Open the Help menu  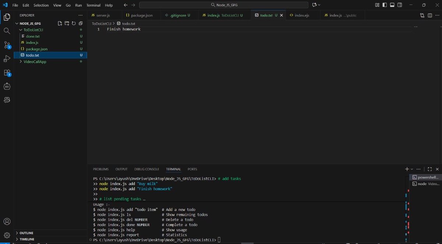click(109, 5)
